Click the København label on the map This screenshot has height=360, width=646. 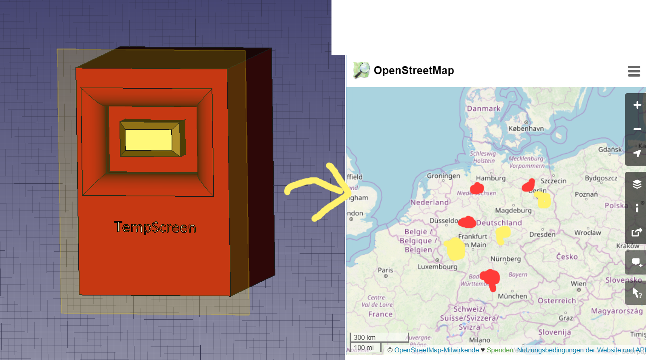(526, 129)
